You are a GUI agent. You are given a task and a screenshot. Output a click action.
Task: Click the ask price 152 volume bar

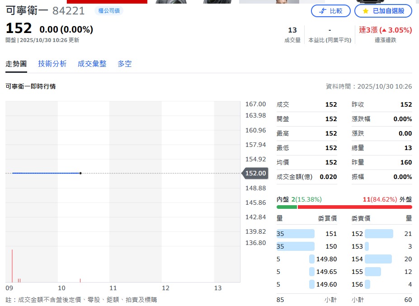click(x=378, y=234)
